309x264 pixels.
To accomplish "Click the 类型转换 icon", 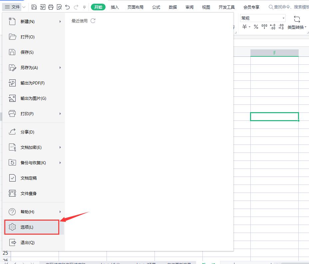I will 297,19.
